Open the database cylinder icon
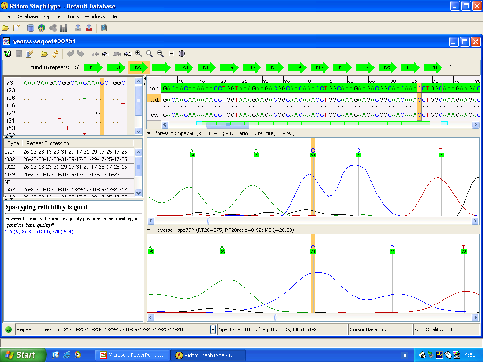This screenshot has width=483, height=362. tap(31, 28)
